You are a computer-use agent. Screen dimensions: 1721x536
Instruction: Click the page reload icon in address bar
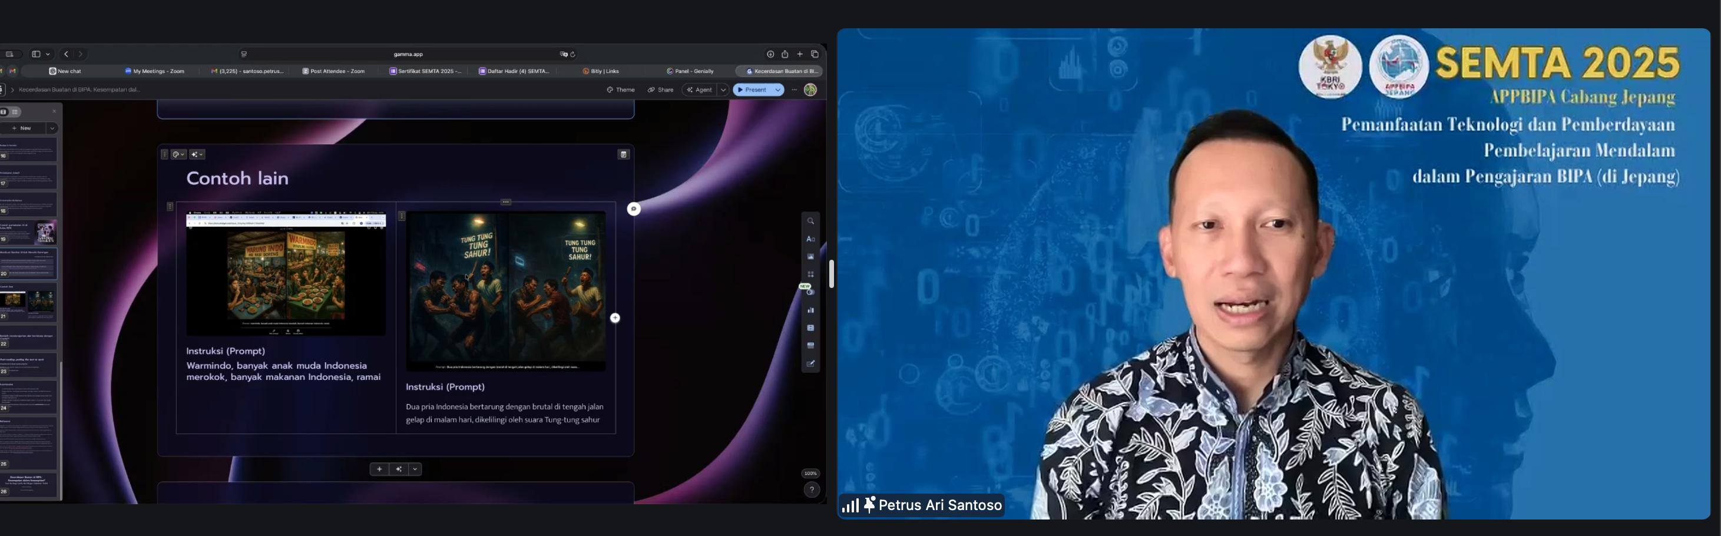pyautogui.click(x=573, y=54)
